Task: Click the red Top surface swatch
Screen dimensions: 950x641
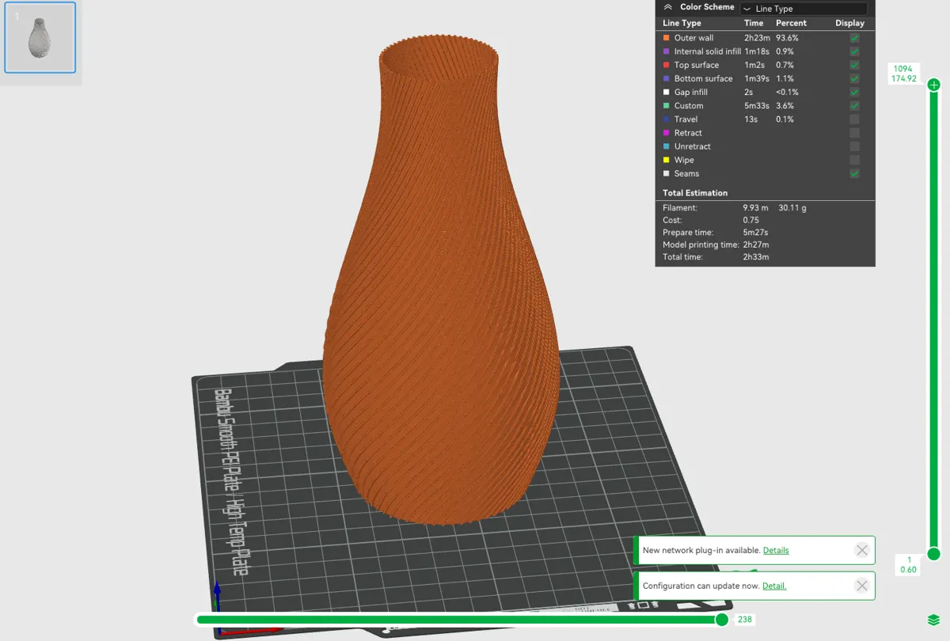Action: pos(667,65)
